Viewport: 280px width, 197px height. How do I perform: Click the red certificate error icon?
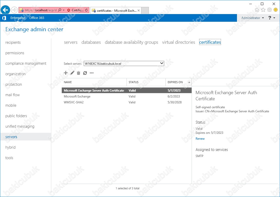pos(69,10)
